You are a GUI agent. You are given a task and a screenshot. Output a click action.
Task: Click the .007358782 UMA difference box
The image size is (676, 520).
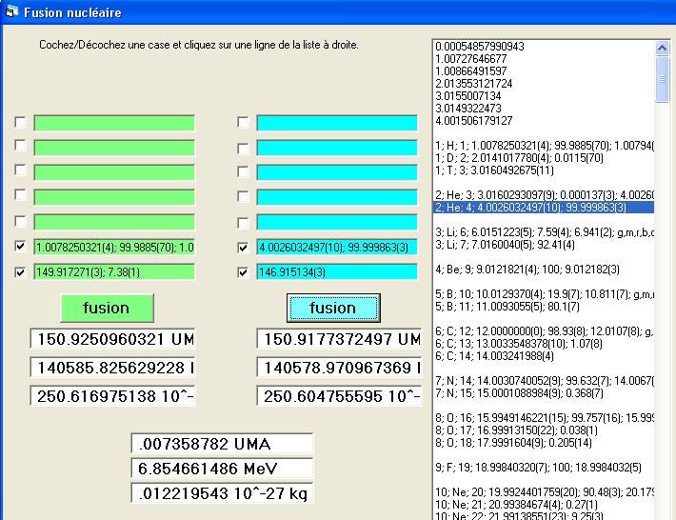(x=222, y=444)
